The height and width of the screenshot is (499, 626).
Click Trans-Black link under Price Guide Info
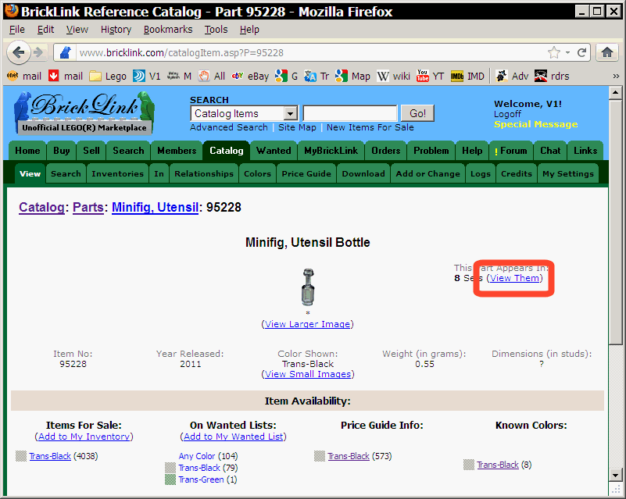[x=349, y=456]
